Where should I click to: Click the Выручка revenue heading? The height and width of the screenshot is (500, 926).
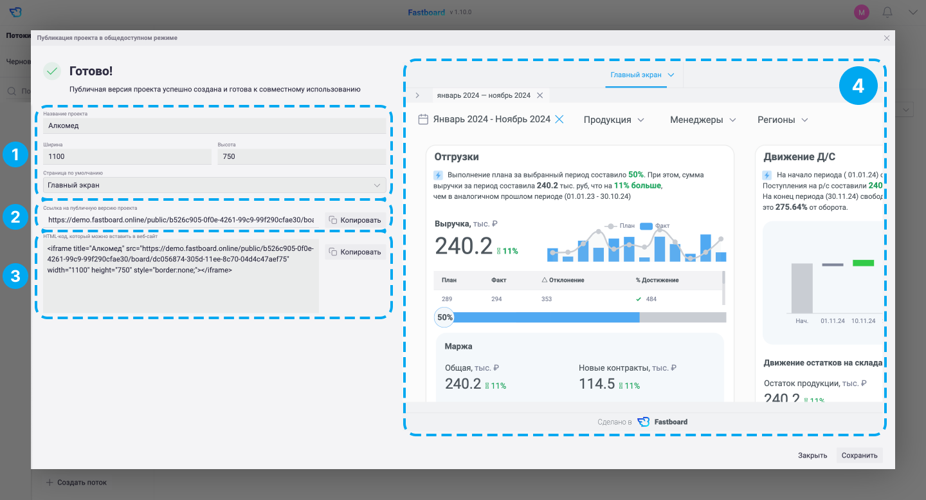tap(467, 225)
